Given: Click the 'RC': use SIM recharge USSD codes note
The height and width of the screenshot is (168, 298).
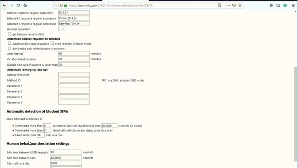Looking at the screenshot, I should (x=123, y=80).
